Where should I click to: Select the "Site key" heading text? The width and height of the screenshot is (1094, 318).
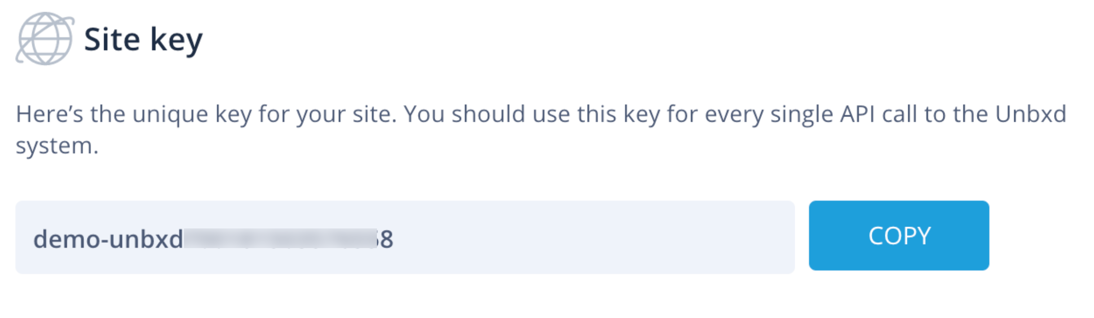tap(143, 40)
